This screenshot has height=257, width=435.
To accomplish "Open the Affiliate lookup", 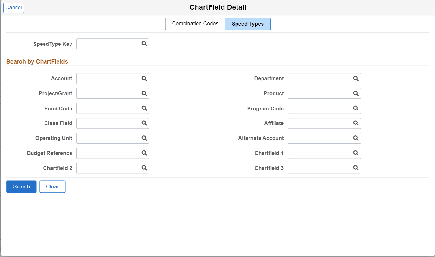I will coord(356,123).
